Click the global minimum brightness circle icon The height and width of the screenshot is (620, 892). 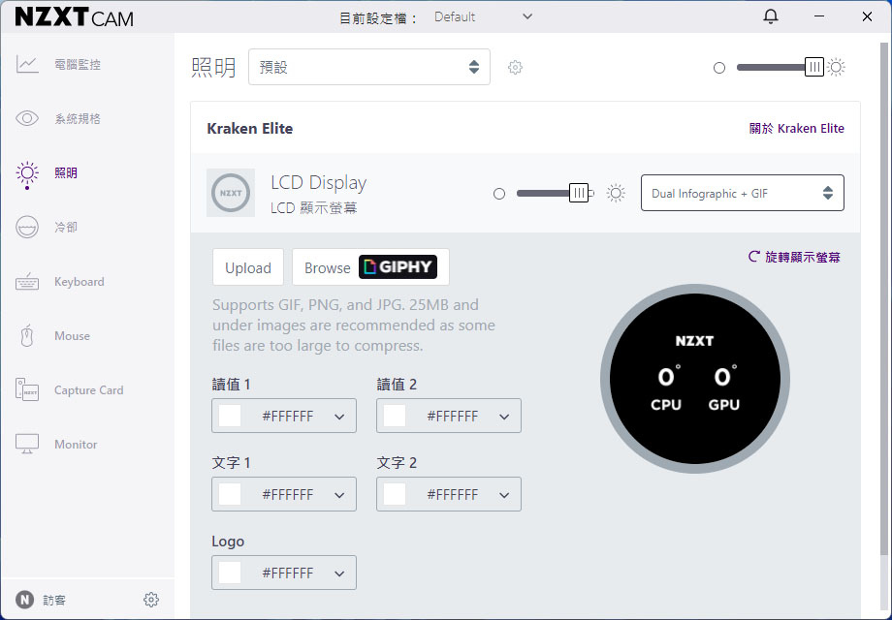coord(719,68)
